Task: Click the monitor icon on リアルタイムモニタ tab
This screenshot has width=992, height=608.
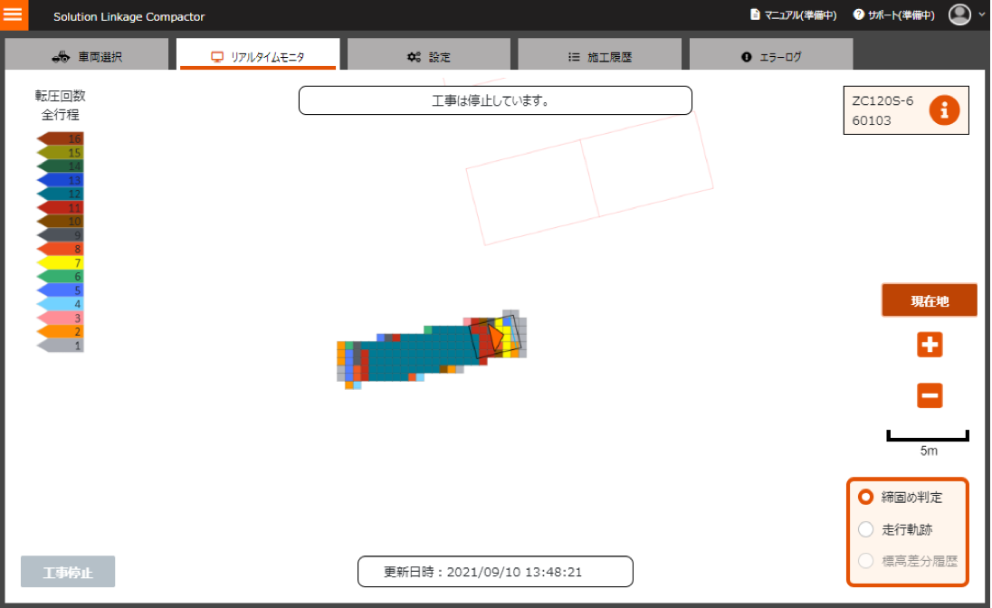Action: [x=215, y=54]
